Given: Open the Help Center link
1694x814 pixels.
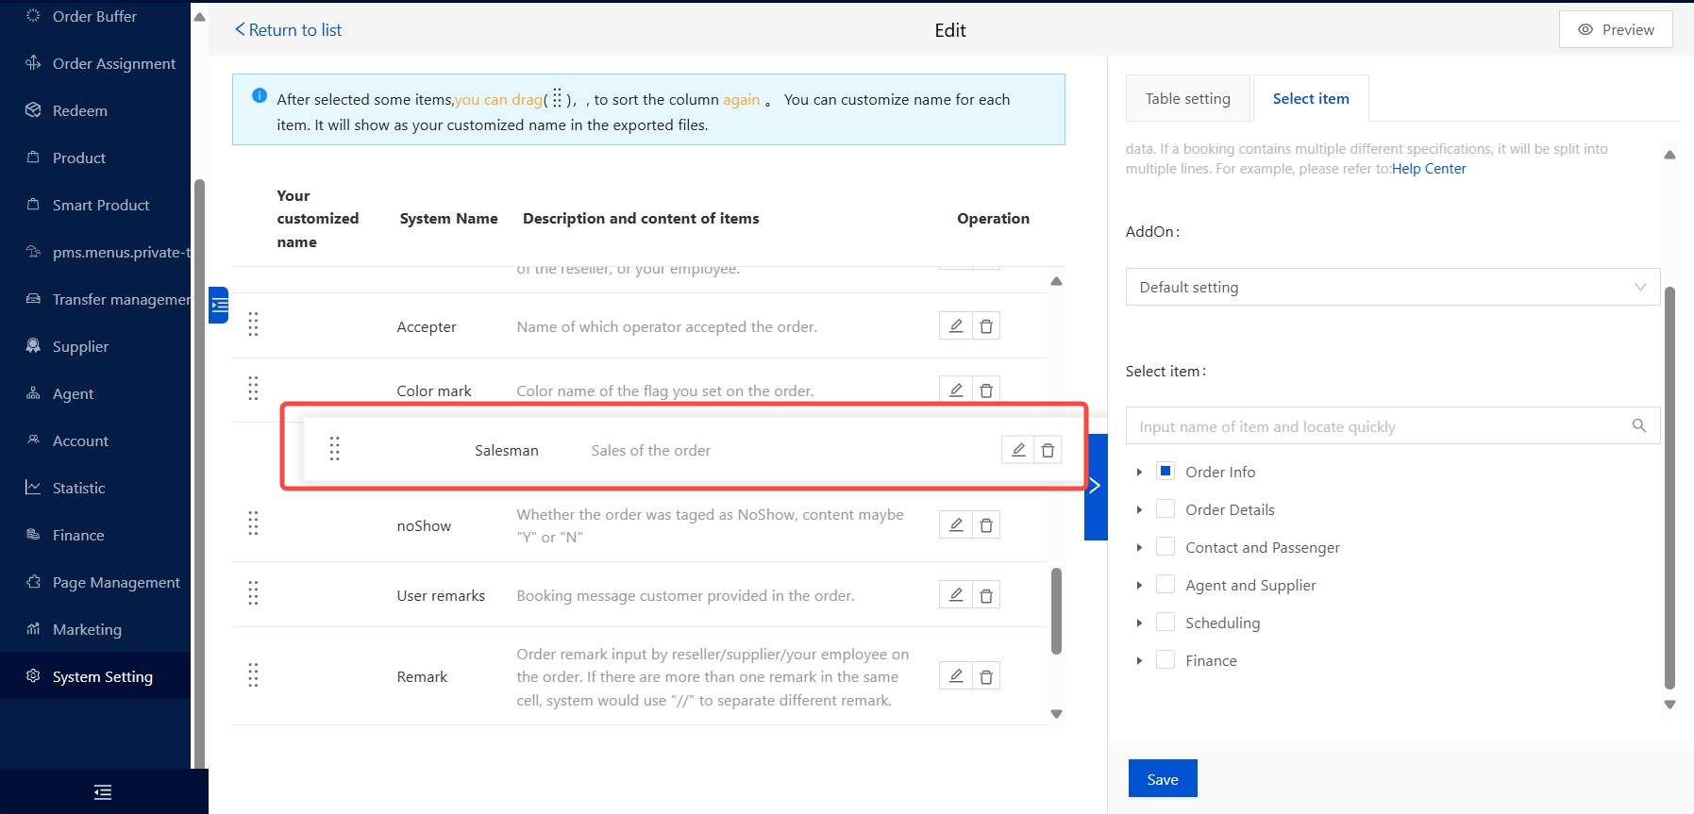Looking at the screenshot, I should click(x=1429, y=169).
